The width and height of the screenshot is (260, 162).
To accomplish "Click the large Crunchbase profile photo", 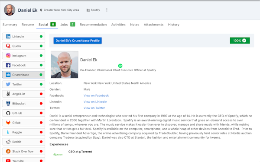I will 65,64.
